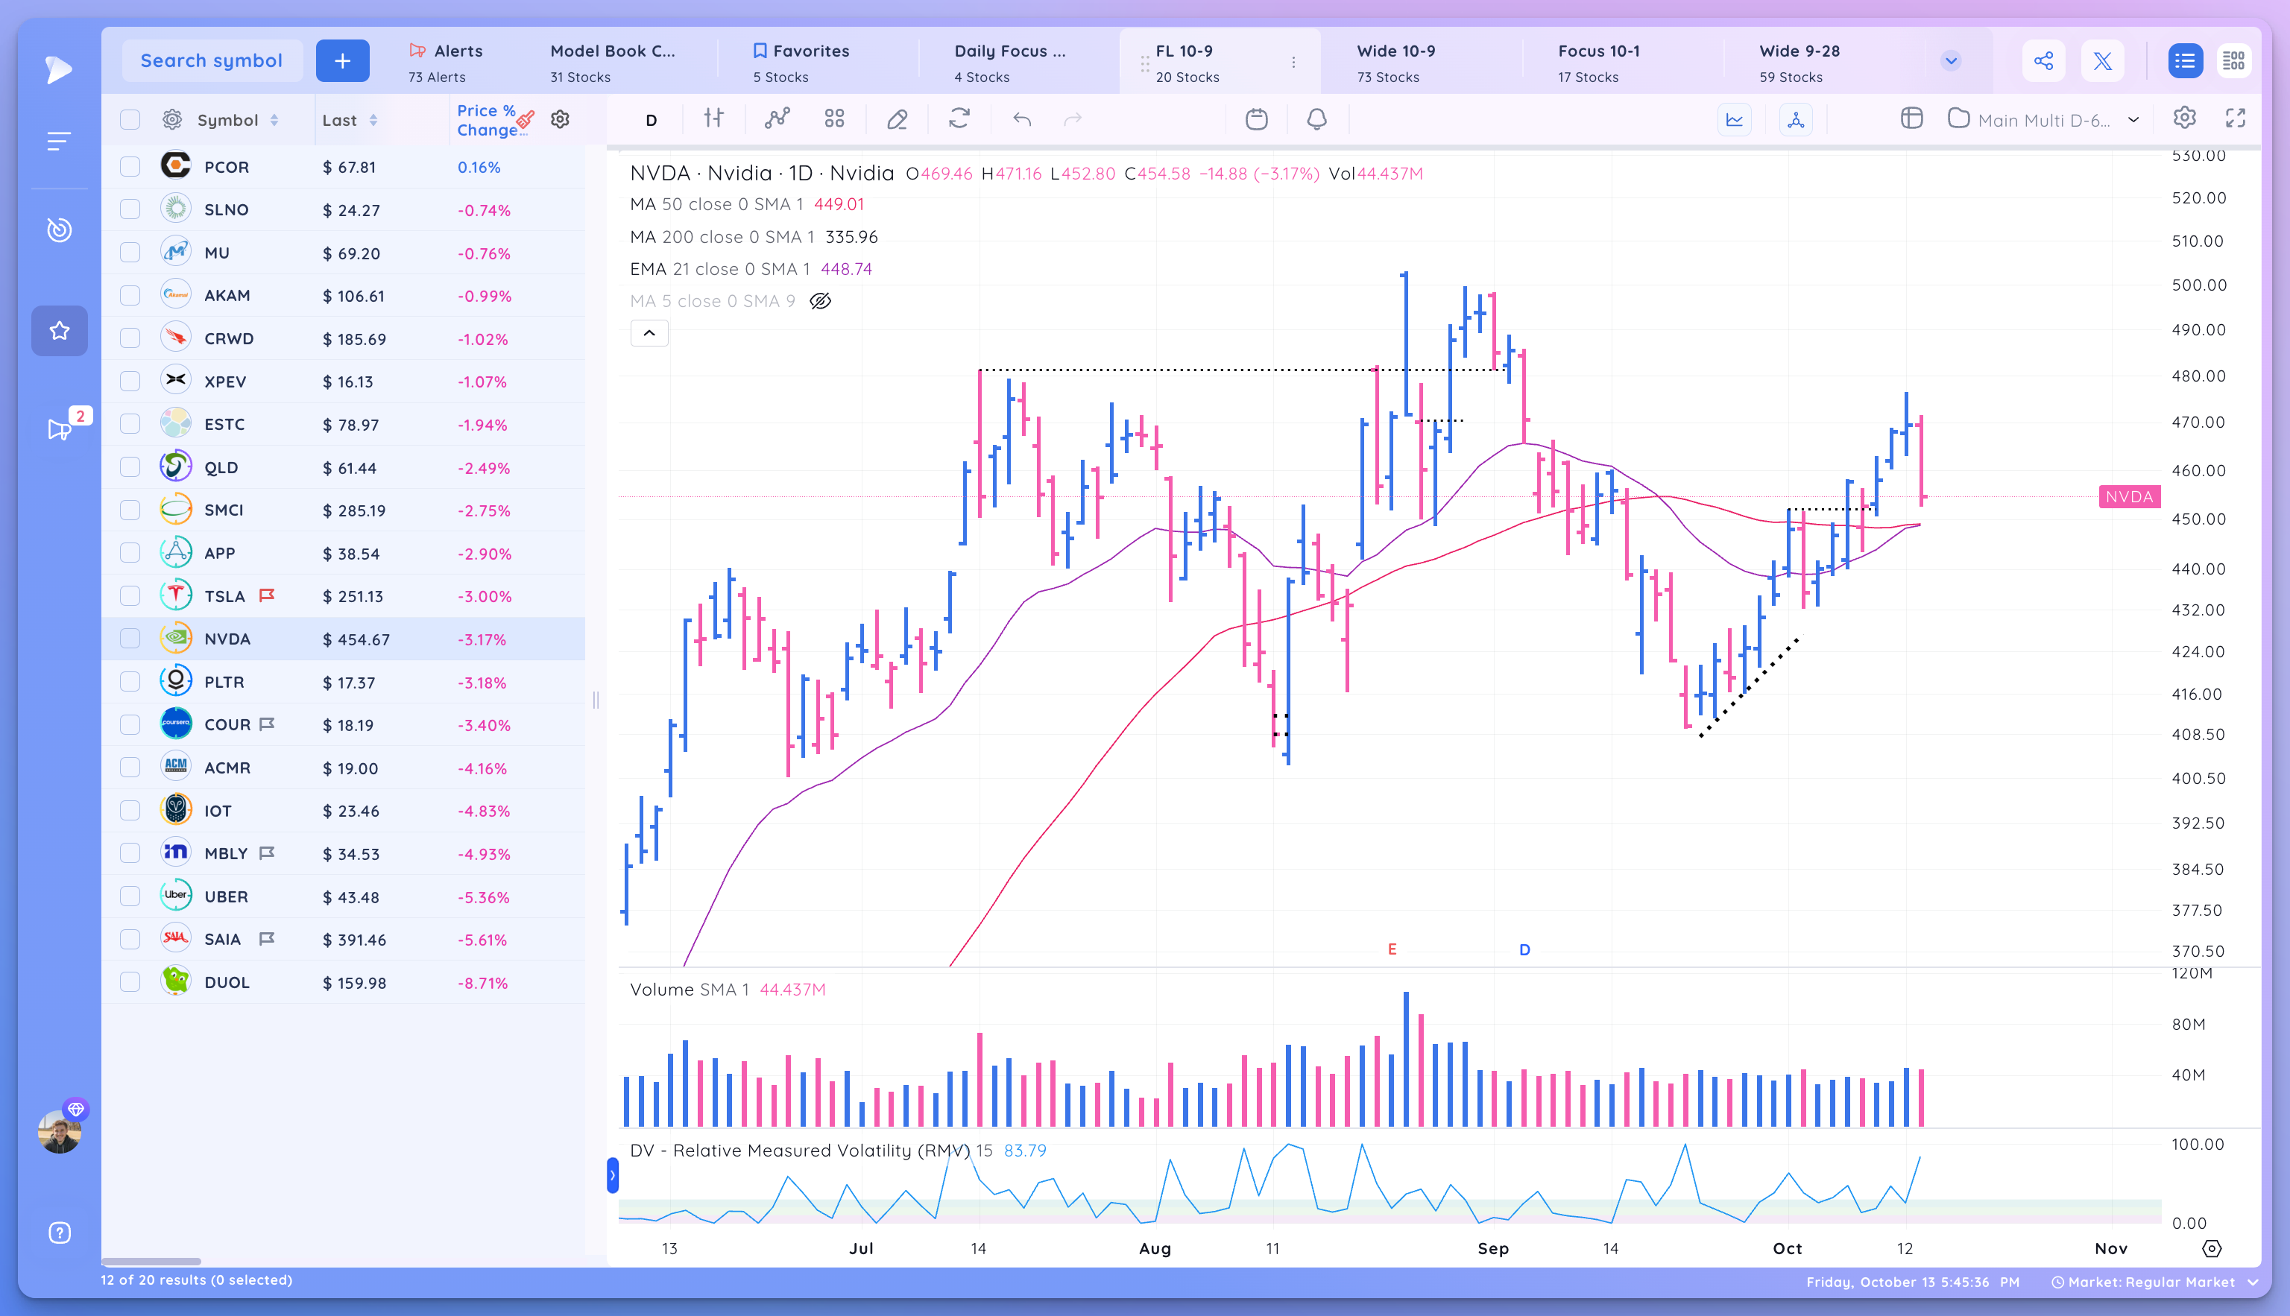Change the D chart interval
This screenshot has height=1316, width=2290.
point(651,119)
